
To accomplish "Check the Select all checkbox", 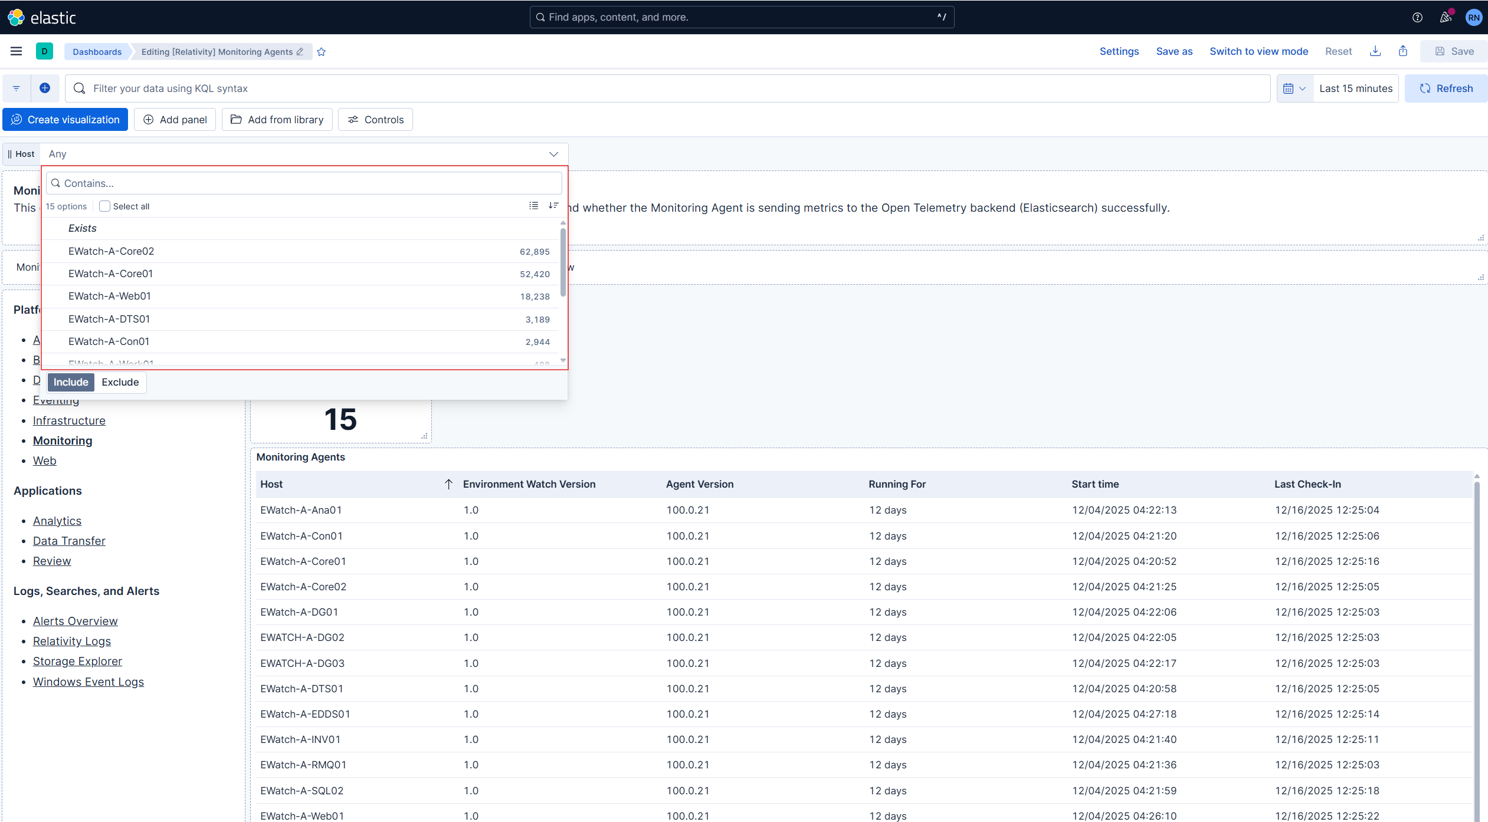I will pyautogui.click(x=104, y=206).
